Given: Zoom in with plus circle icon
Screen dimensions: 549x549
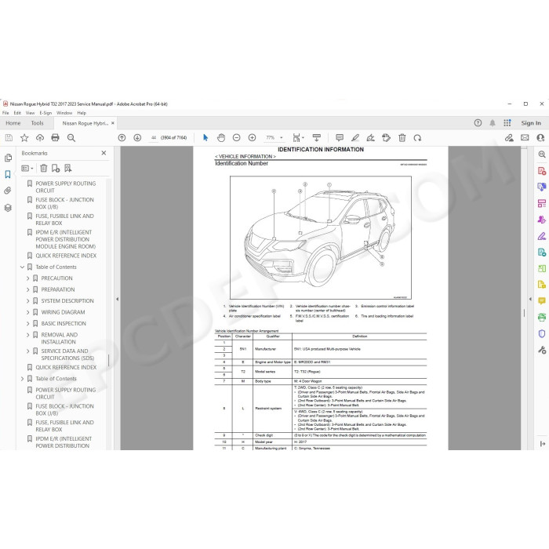Looking at the screenshot, I should (x=252, y=137).
